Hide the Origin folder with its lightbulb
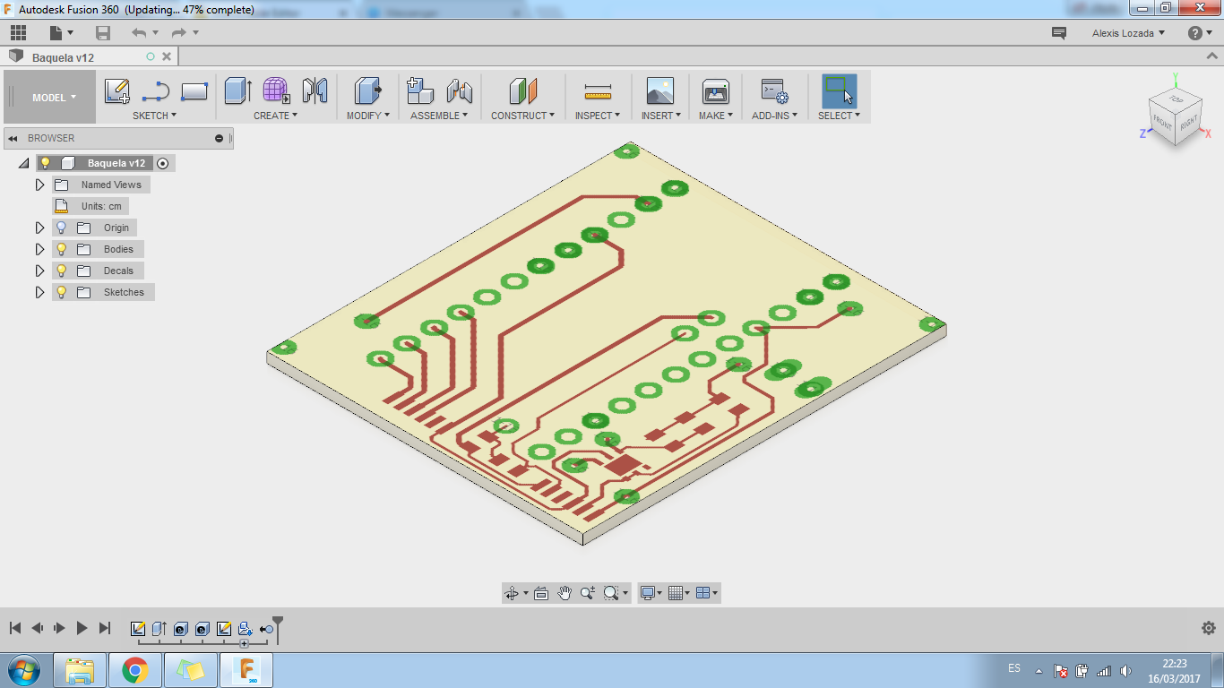Viewport: 1224px width, 688px height. 60,228
